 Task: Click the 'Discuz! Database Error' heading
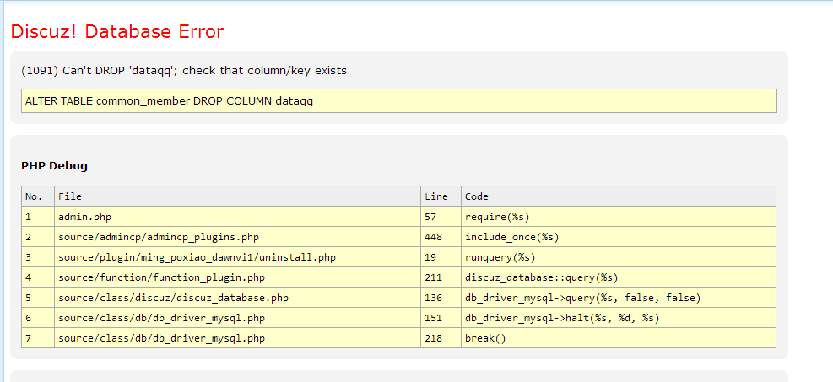click(116, 32)
